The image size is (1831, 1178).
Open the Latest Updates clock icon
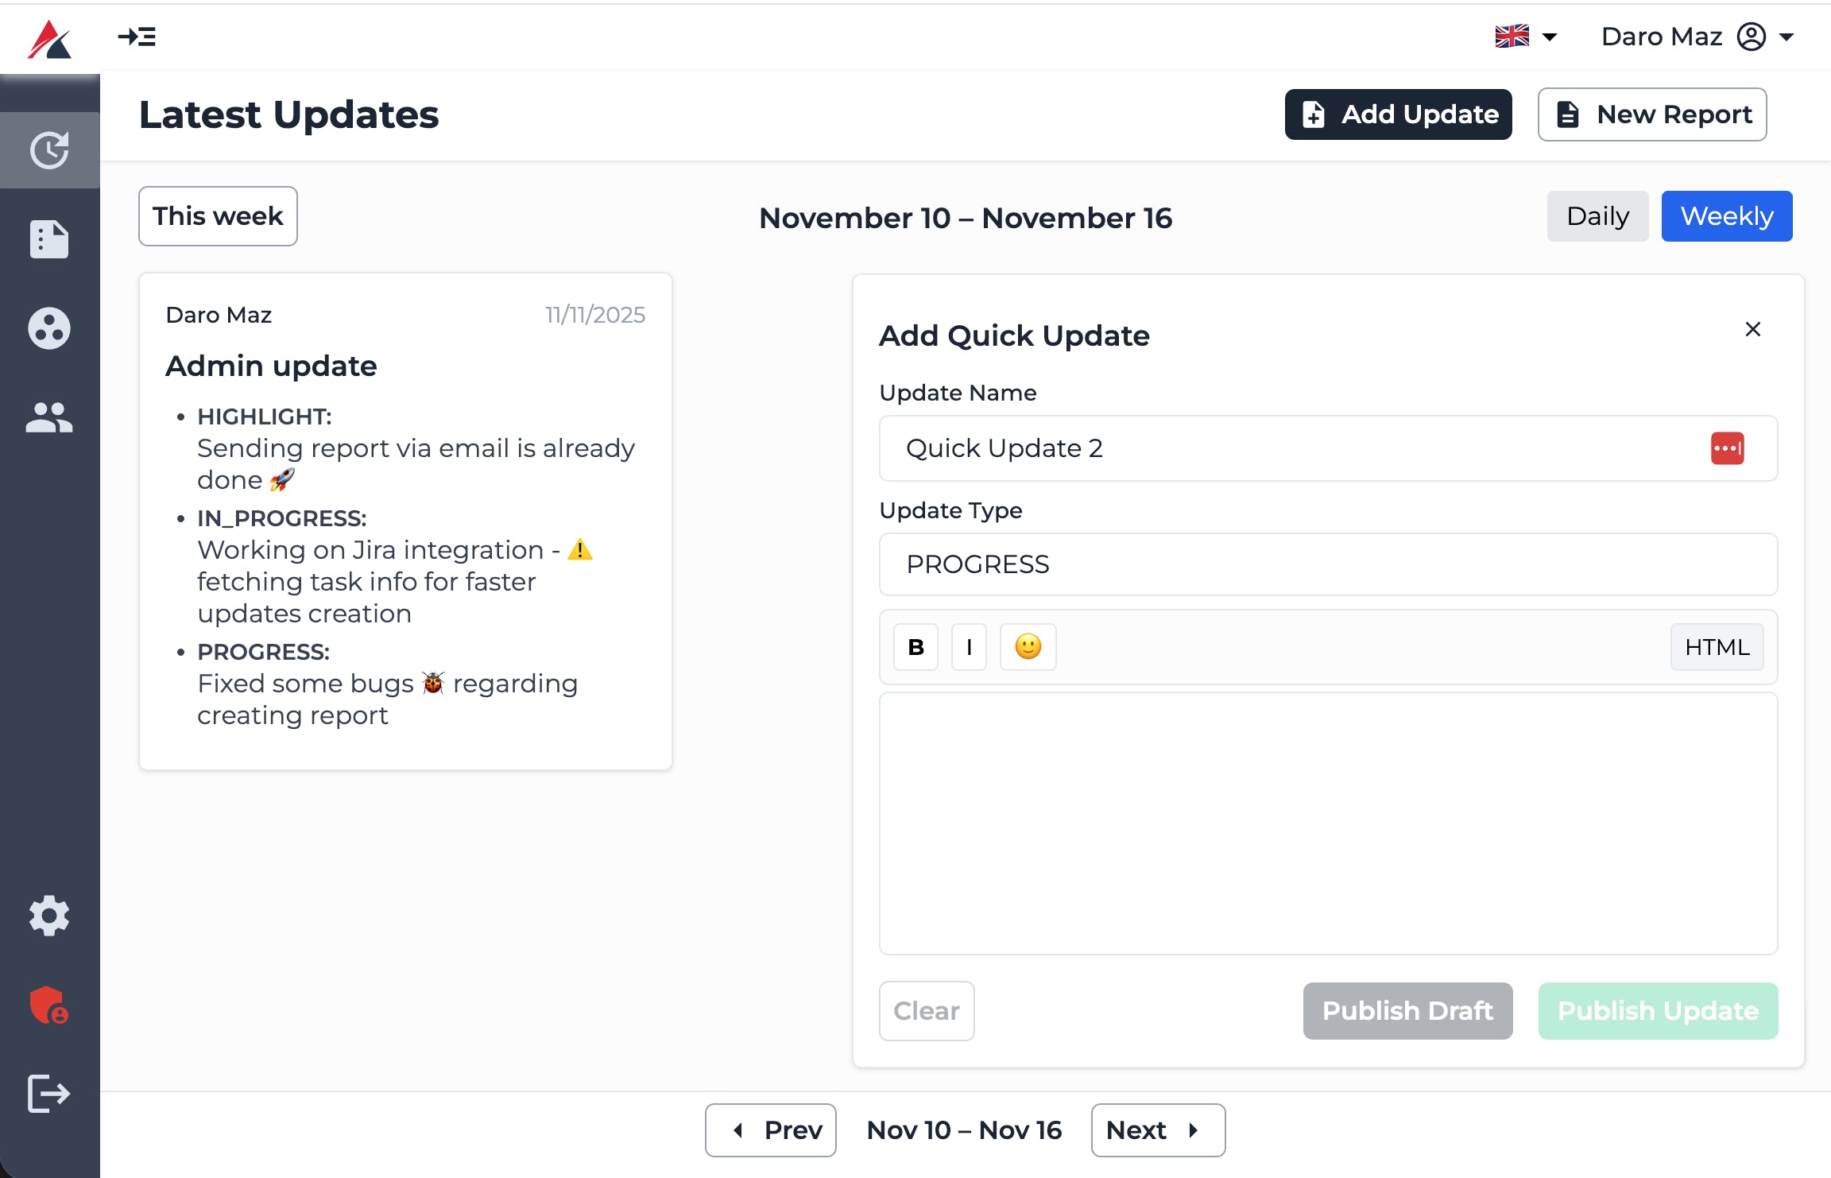[49, 150]
